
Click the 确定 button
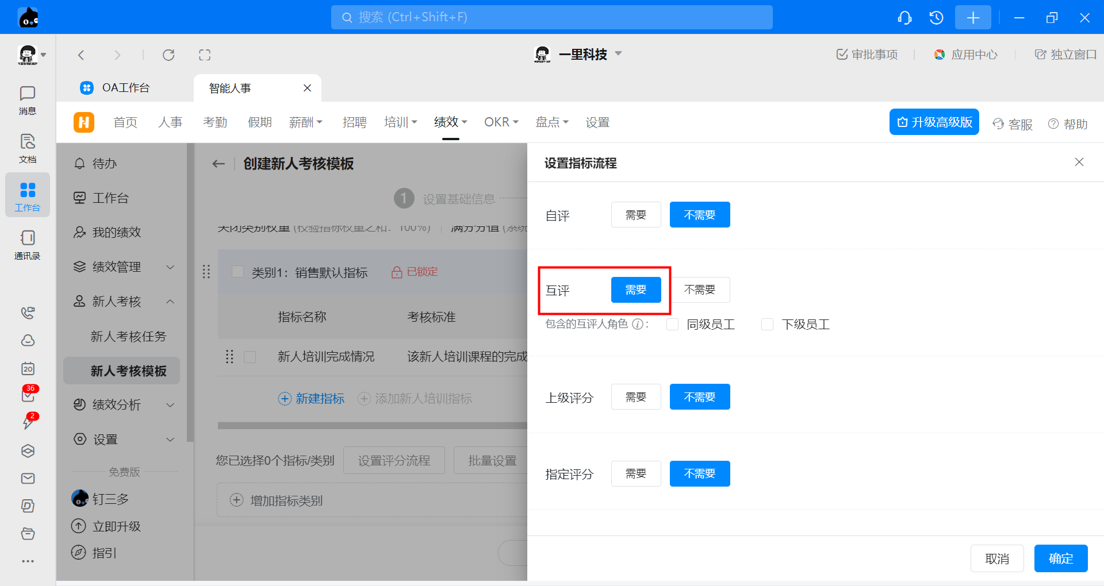pyautogui.click(x=1060, y=558)
